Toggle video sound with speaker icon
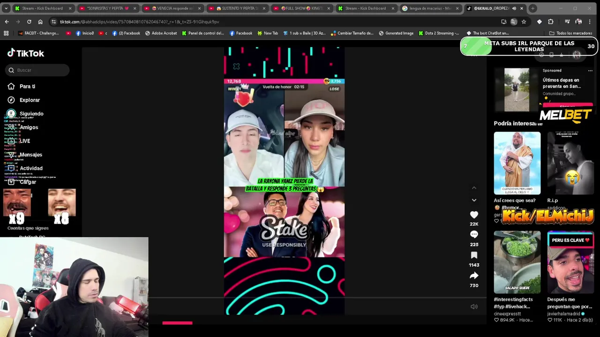600x337 pixels. click(x=474, y=307)
